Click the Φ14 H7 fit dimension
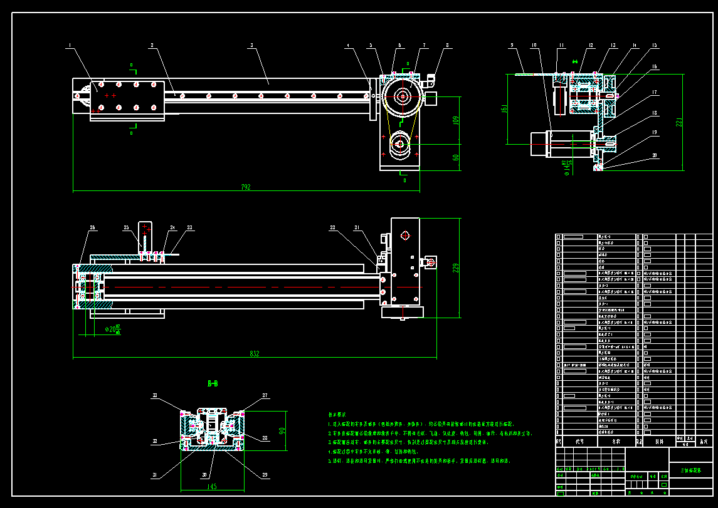Screen dimensions: 718x508 pyautogui.click(x=568, y=167)
